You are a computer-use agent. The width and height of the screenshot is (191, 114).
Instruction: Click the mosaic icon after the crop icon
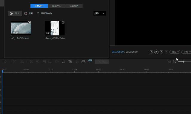click(38, 62)
